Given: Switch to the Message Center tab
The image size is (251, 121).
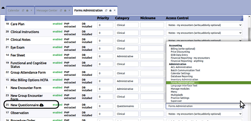Looking at the screenshot, I should (47, 10).
